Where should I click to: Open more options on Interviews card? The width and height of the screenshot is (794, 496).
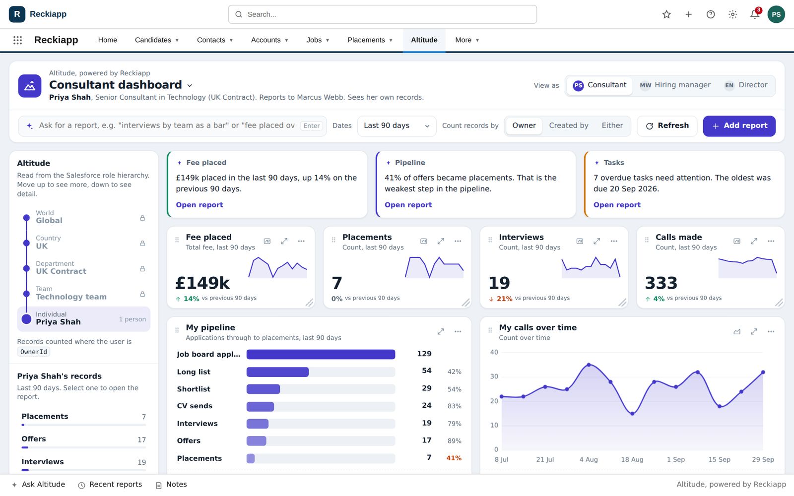614,241
